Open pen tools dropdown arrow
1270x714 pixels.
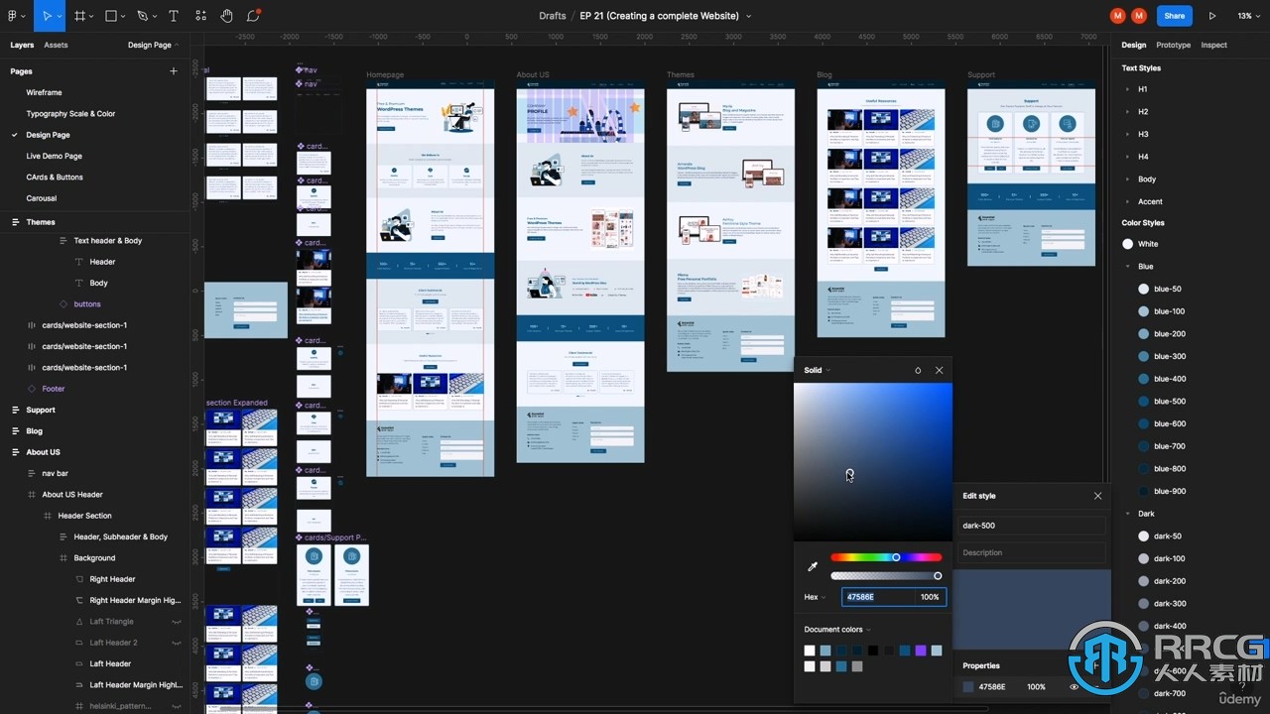click(x=156, y=17)
